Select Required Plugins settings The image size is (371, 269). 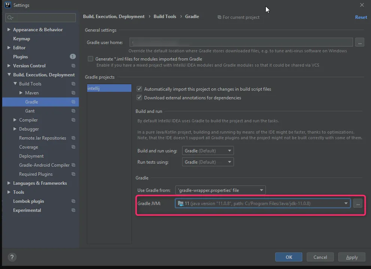[x=36, y=174]
